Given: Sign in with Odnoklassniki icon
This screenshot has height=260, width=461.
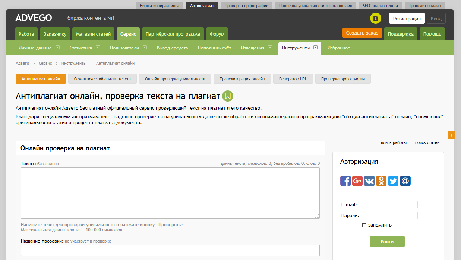Looking at the screenshot, I should pos(381,181).
